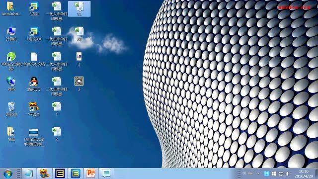The width and height of the screenshot is (318, 179).
Task: Select the 二代出库单打印模板 Excel file
Action: (x=57, y=86)
